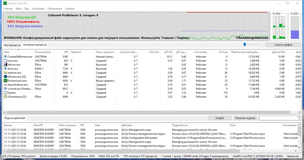Click process list horizontal scrollbar left arrow

(5, 112)
